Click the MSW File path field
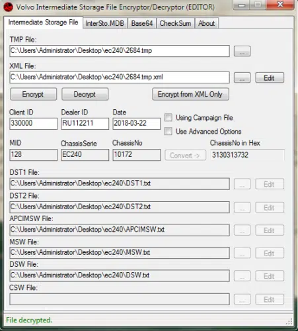Screen dimensions: 298x331 [x=120, y=253]
